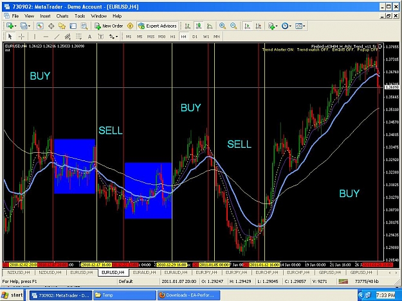Switch to the first NZDUSD,H4 chart tab
The height and width of the screenshot is (301, 402).
click(x=19, y=273)
